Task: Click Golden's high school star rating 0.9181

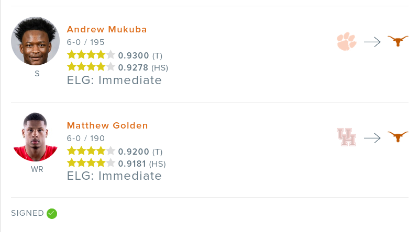Action: [134, 164]
